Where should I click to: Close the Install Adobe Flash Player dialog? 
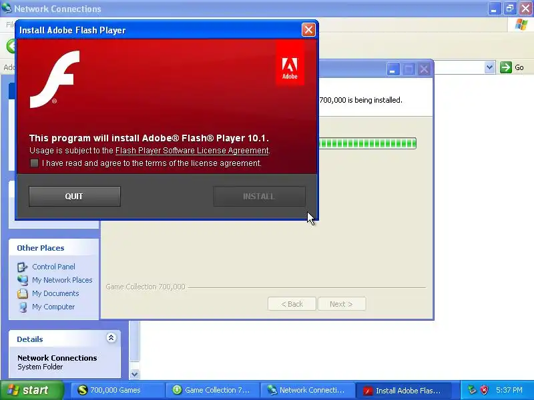pos(308,30)
